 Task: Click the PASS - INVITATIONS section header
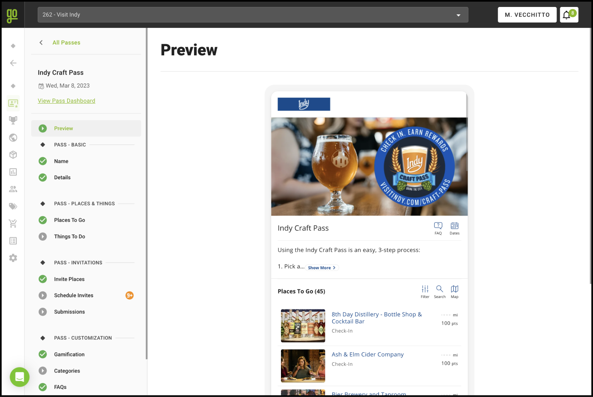(78, 263)
